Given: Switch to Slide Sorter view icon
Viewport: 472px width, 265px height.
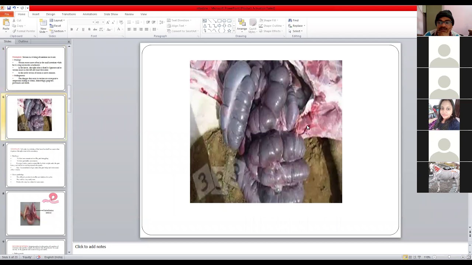Looking at the screenshot, I should pyautogui.click(x=410, y=257).
